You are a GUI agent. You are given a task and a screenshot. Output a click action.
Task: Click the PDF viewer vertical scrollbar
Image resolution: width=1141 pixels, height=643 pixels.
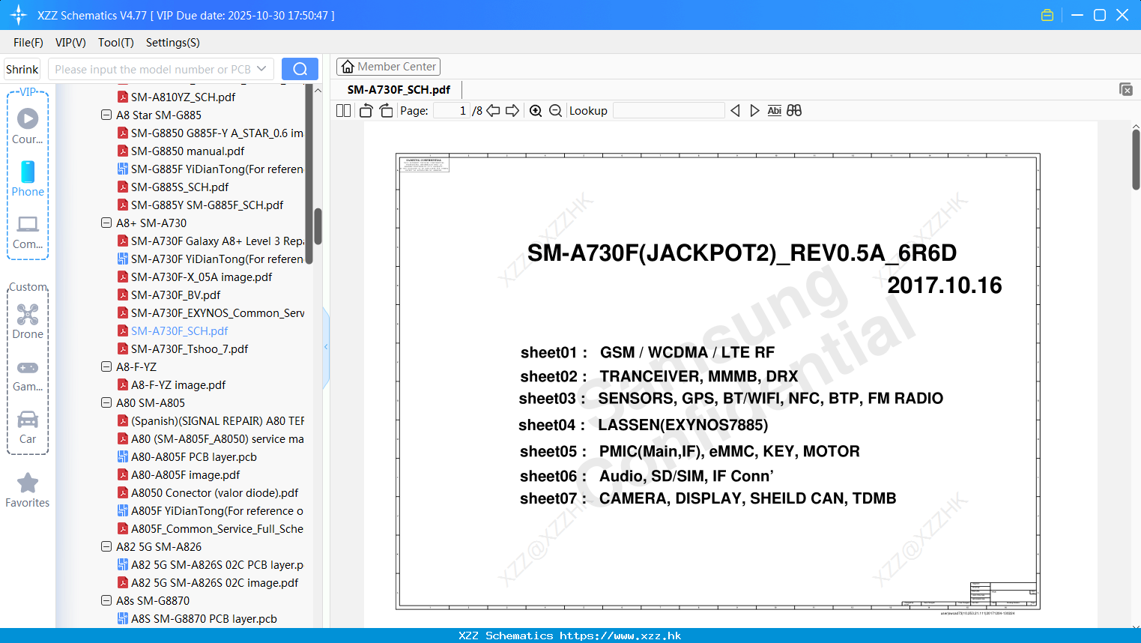[x=1136, y=160]
